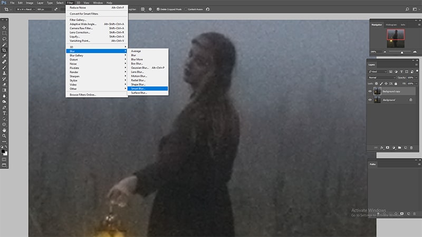This screenshot has width=422, height=237.
Task: Click the foreground color swatch
Action: click(x=3, y=151)
